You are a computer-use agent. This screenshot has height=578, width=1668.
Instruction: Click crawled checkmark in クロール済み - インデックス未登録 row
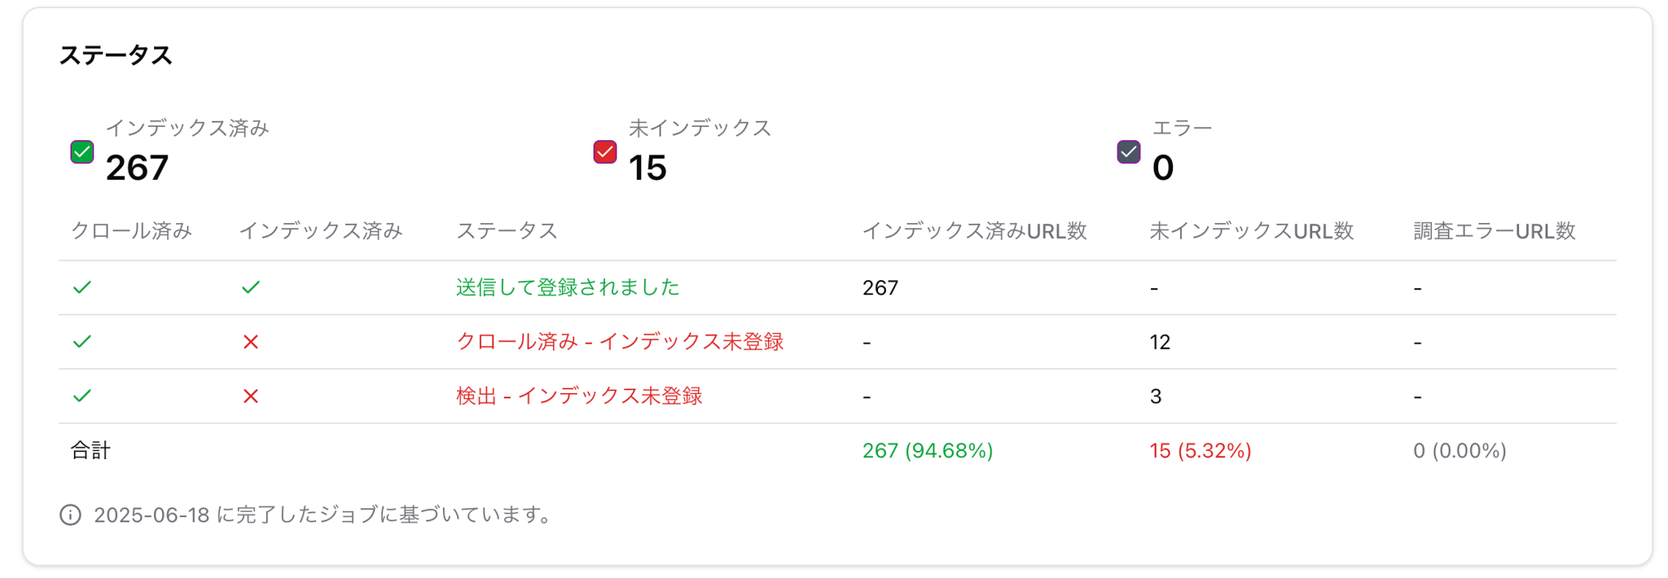tap(82, 342)
